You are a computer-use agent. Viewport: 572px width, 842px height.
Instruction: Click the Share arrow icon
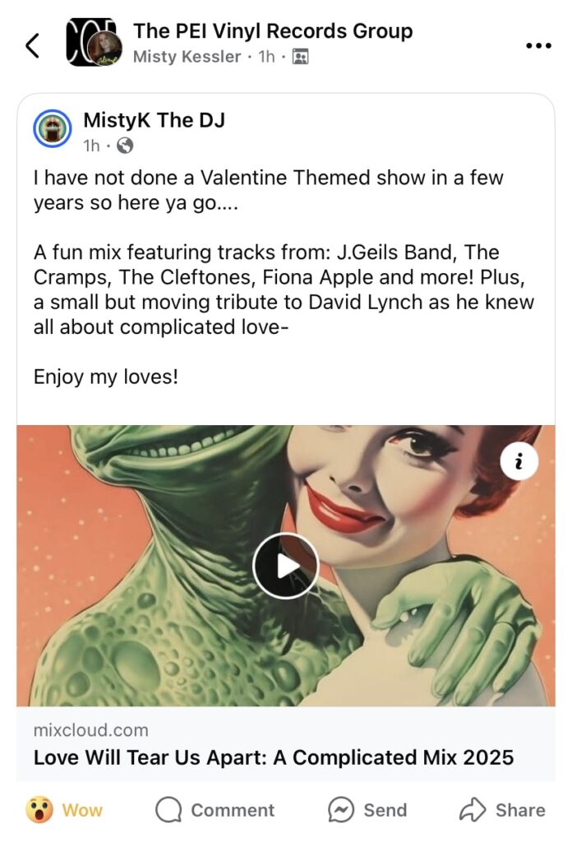(473, 810)
